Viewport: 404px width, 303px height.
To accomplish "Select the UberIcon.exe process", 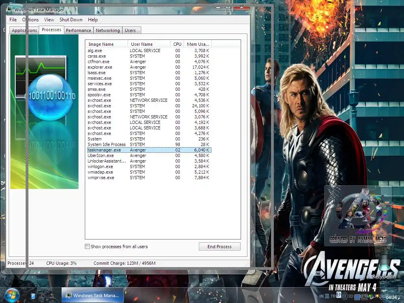I will coord(149,155).
